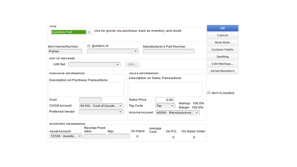Open Serial Numbers
Image resolution: width=297 pixels, height=167 pixels.
click(x=223, y=71)
